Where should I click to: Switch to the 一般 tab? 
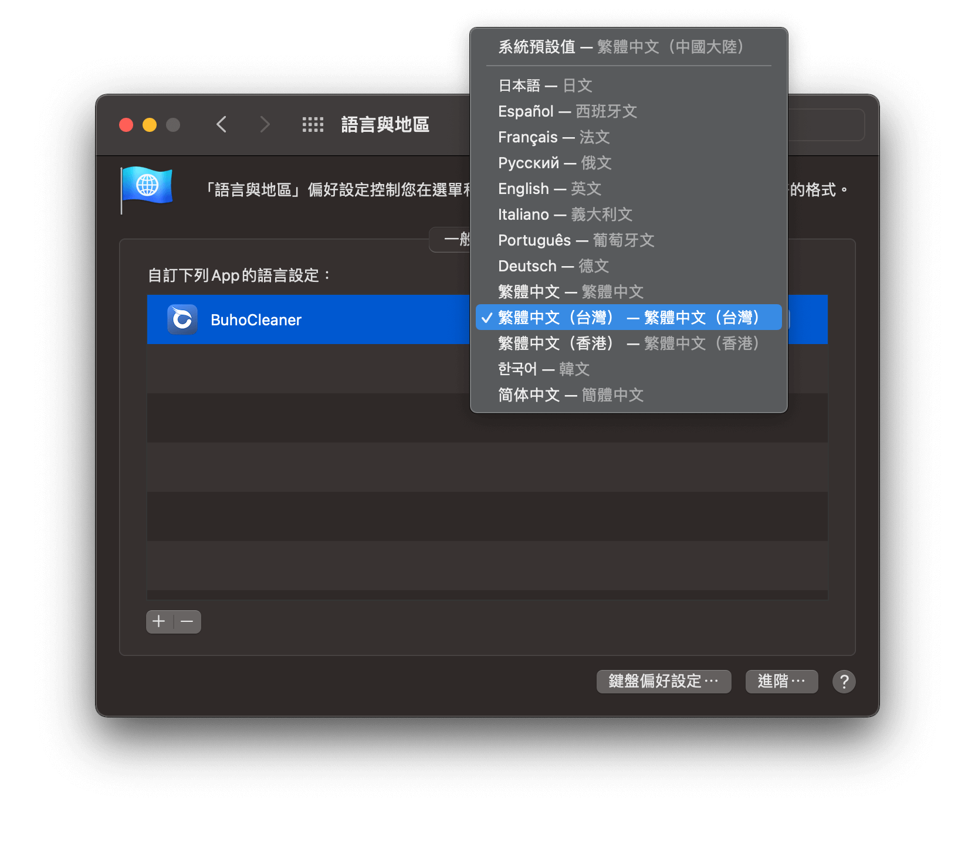click(451, 239)
